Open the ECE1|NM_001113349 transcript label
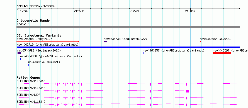Viewport: 248px width, 108px height. click(31, 102)
